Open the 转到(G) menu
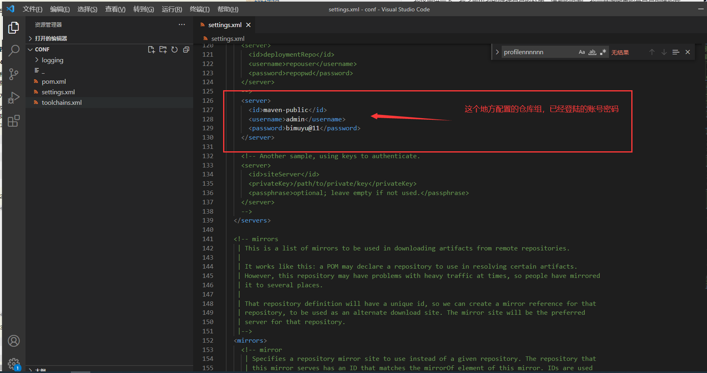Screen dimensions: 707x373 144,9
